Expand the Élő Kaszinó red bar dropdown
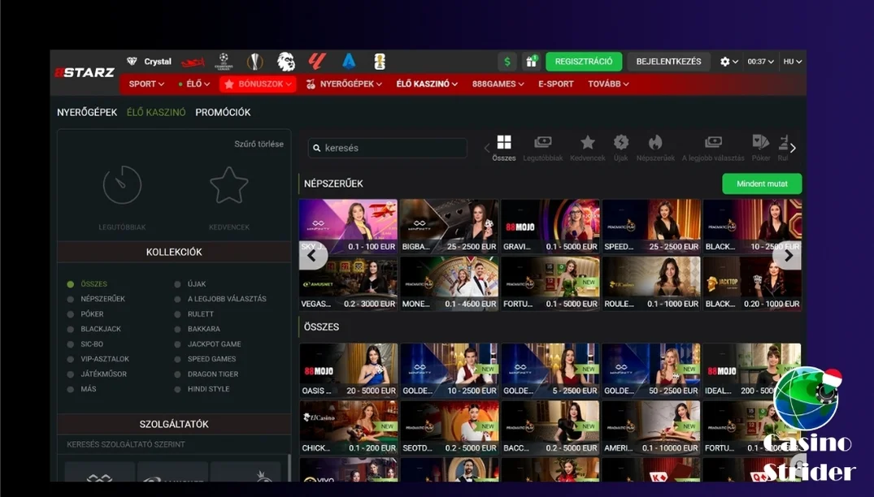874x497 pixels. tap(427, 84)
